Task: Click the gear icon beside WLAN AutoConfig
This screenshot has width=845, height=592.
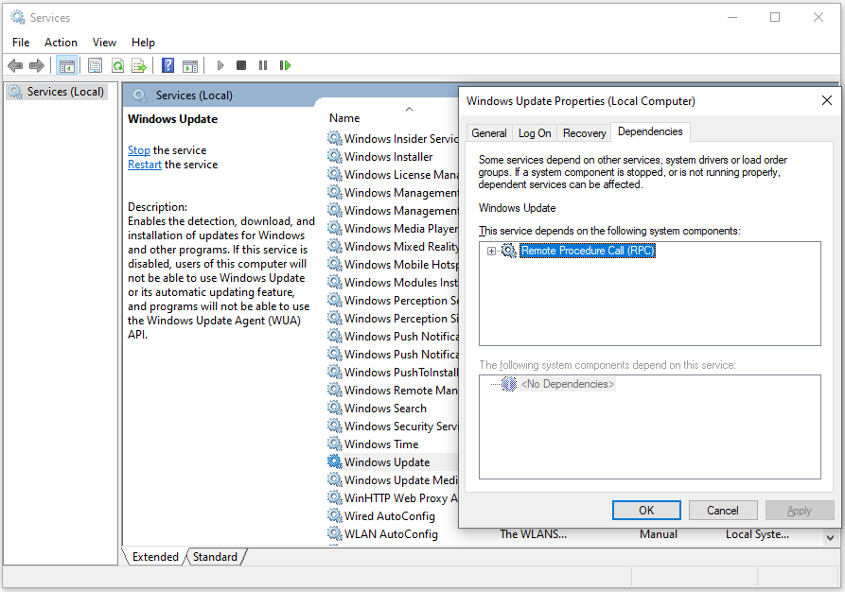Action: 335,533
